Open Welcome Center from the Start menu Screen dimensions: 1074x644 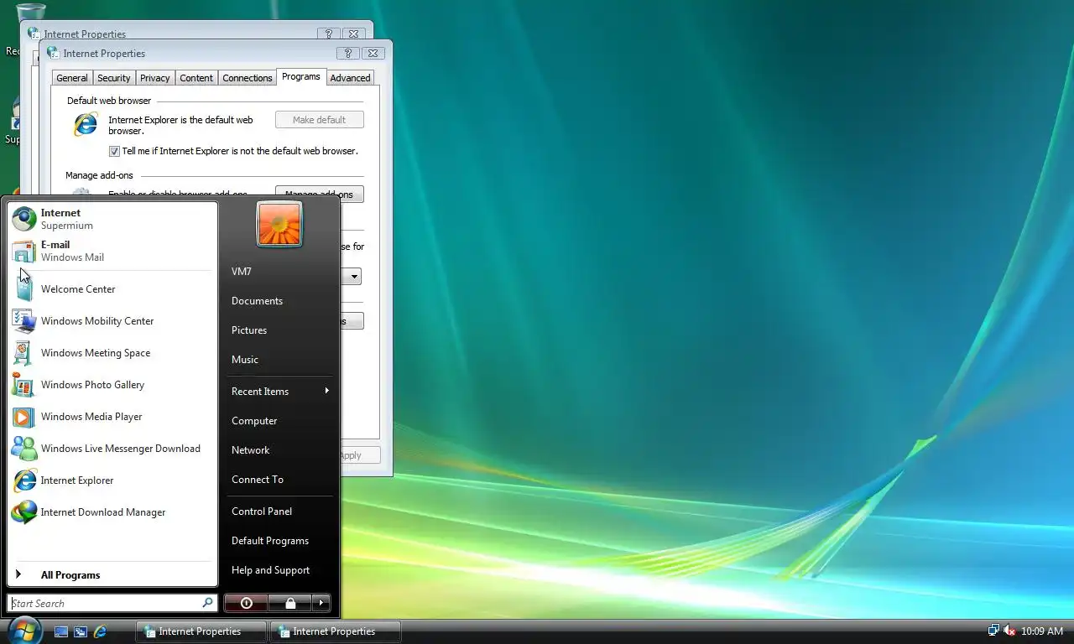112,289
